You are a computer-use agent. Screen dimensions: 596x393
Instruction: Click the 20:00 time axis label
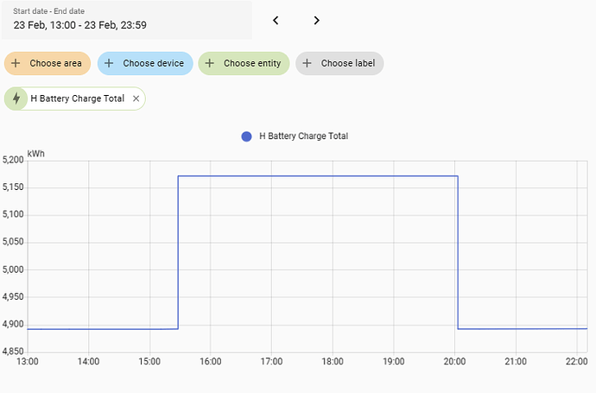[x=454, y=361]
